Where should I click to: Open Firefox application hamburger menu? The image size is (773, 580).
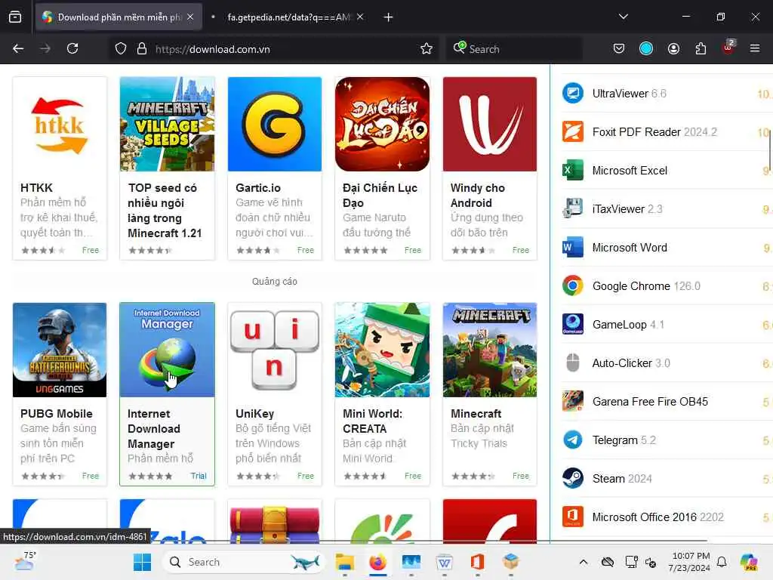pyautogui.click(x=755, y=48)
